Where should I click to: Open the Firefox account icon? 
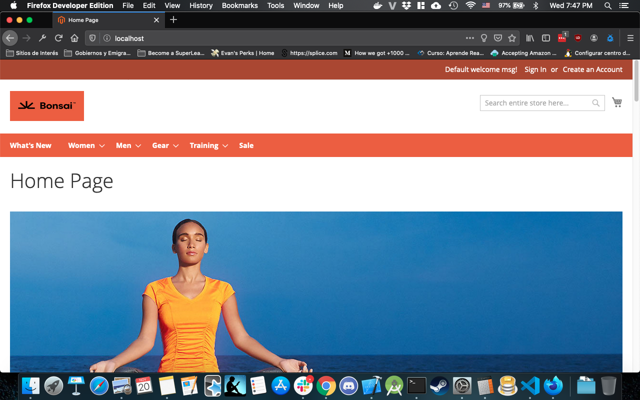point(594,38)
